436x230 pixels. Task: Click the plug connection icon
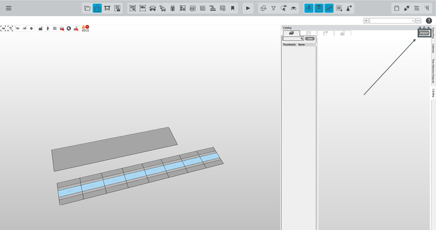click(x=406, y=8)
